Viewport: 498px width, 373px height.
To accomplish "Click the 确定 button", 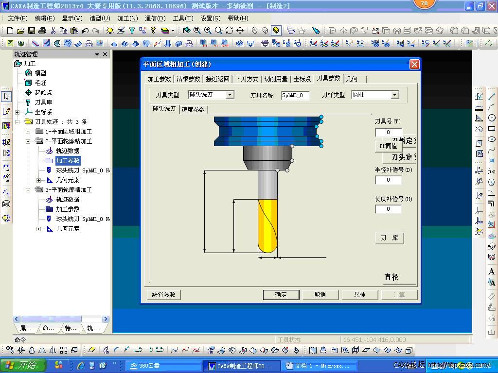I will pyautogui.click(x=281, y=295).
